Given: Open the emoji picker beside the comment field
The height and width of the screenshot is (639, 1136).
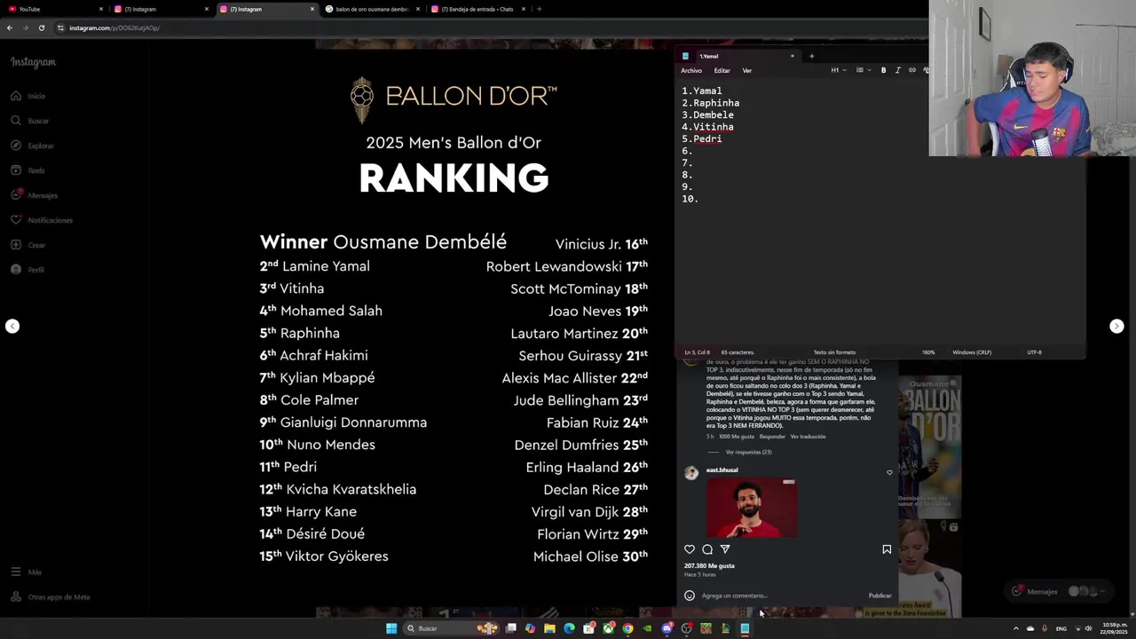Looking at the screenshot, I should click(x=690, y=596).
